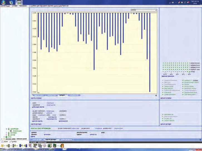This screenshot has width=202, height=151.
Task: Click the map with tools toolbar icon
Action: [35, 146]
